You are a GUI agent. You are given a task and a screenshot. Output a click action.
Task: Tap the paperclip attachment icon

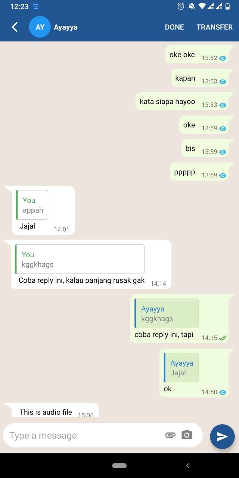pyautogui.click(x=170, y=435)
